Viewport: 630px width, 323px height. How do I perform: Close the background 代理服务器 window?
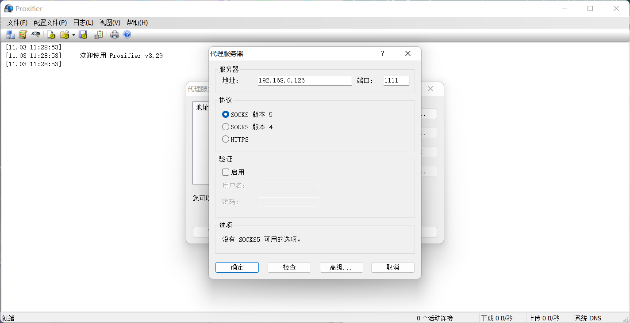pos(430,89)
